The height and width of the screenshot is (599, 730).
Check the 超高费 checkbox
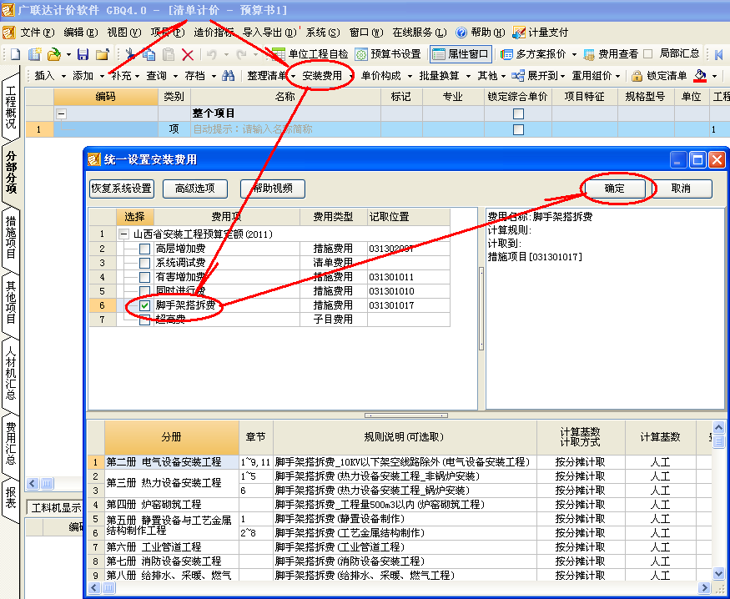tap(145, 320)
